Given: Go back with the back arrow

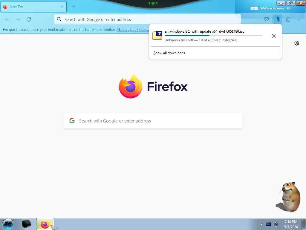Looking at the screenshot, I should 7,19.
